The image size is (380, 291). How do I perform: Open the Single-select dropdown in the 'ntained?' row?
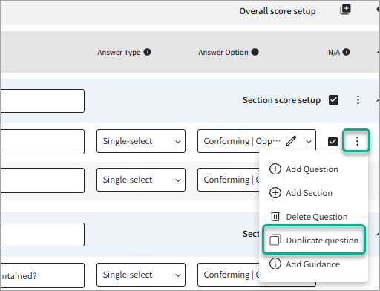pos(141,275)
